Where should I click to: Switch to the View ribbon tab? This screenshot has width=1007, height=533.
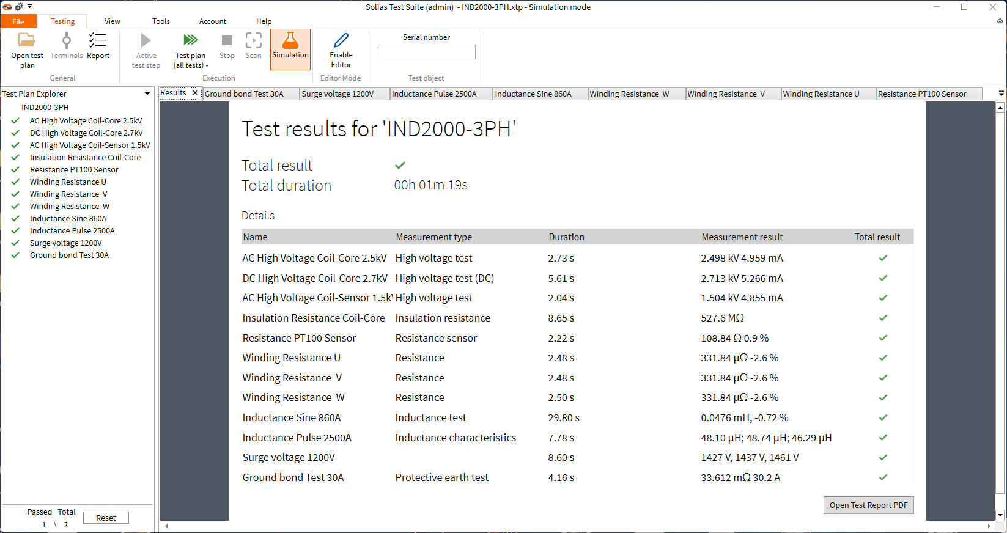pos(112,21)
